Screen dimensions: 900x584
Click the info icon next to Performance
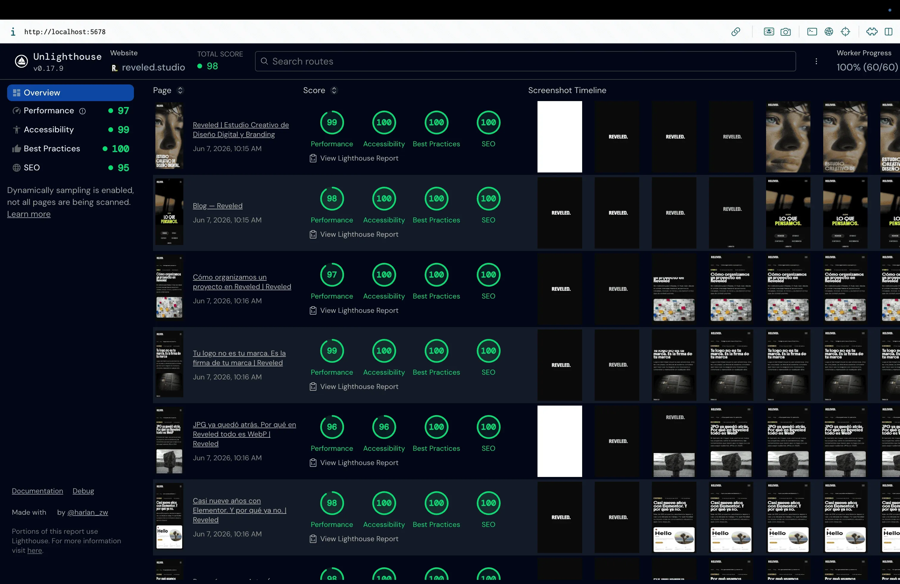(82, 111)
